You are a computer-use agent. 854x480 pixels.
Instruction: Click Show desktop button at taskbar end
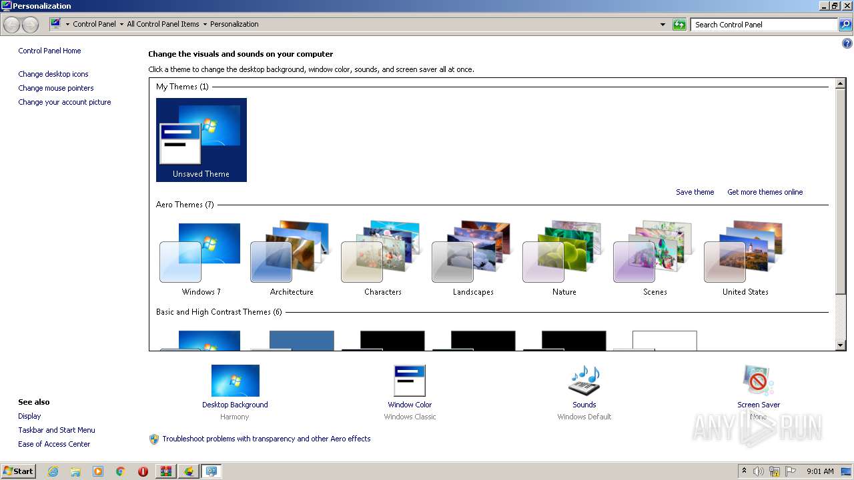tap(847, 471)
